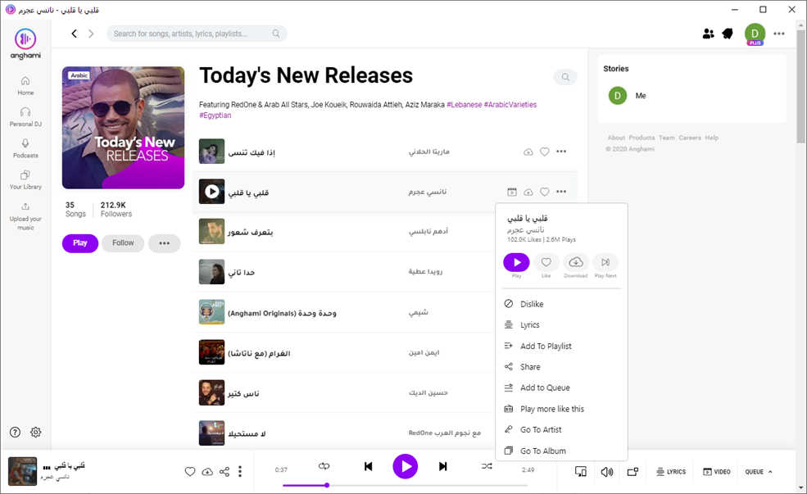Click the search songs input field
The image size is (807, 494).
[x=197, y=34]
